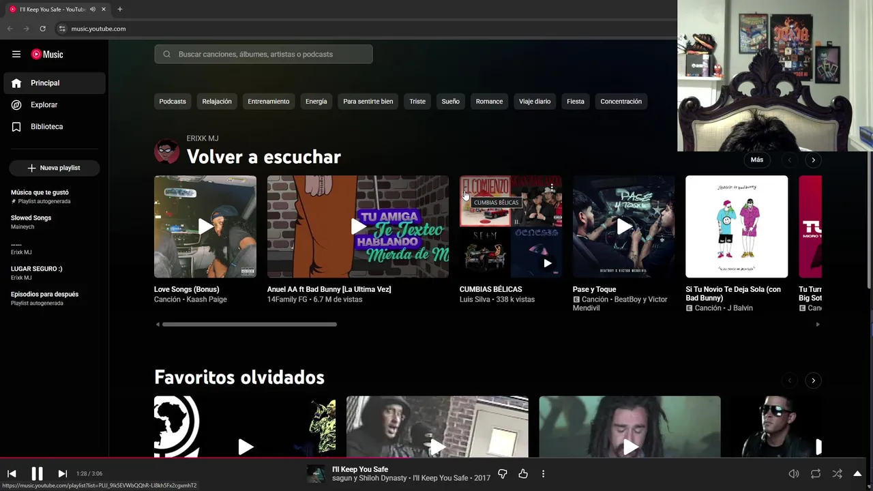Image resolution: width=873 pixels, height=491 pixels.
Task: Show next items in Volver a escuchar
Action: tap(813, 160)
